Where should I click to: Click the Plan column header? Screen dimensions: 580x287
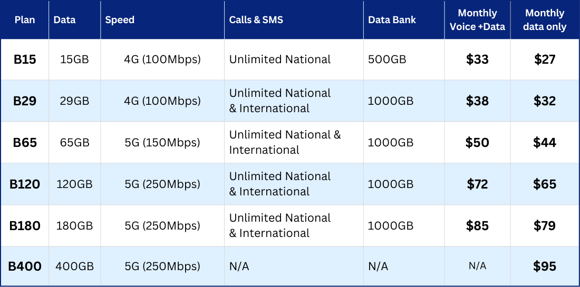(25, 20)
